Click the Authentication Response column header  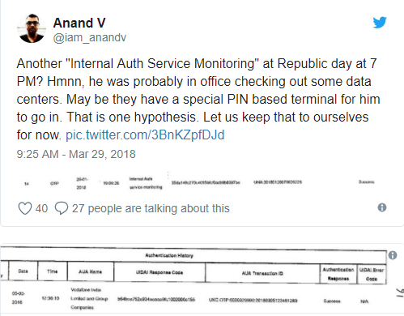pyautogui.click(x=338, y=274)
